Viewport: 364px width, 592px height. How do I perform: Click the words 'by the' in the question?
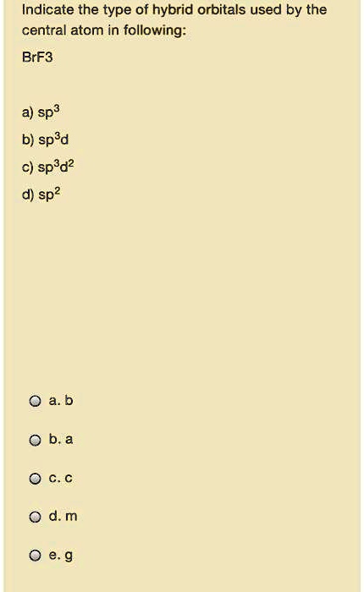(306, 9)
